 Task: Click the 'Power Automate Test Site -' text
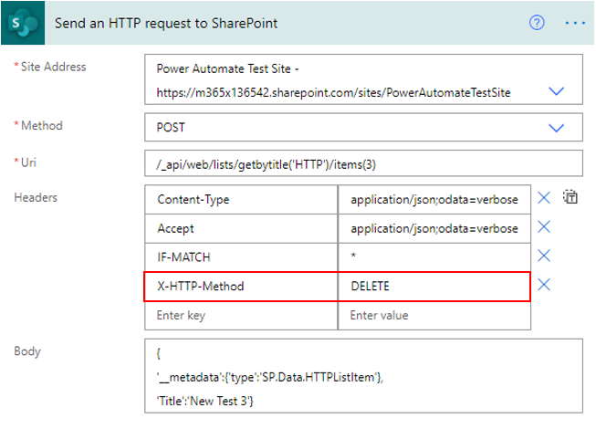pyautogui.click(x=227, y=68)
